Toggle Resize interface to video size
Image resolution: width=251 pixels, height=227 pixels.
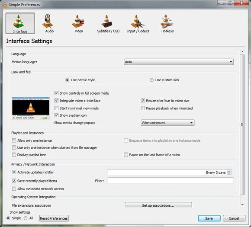143,100
